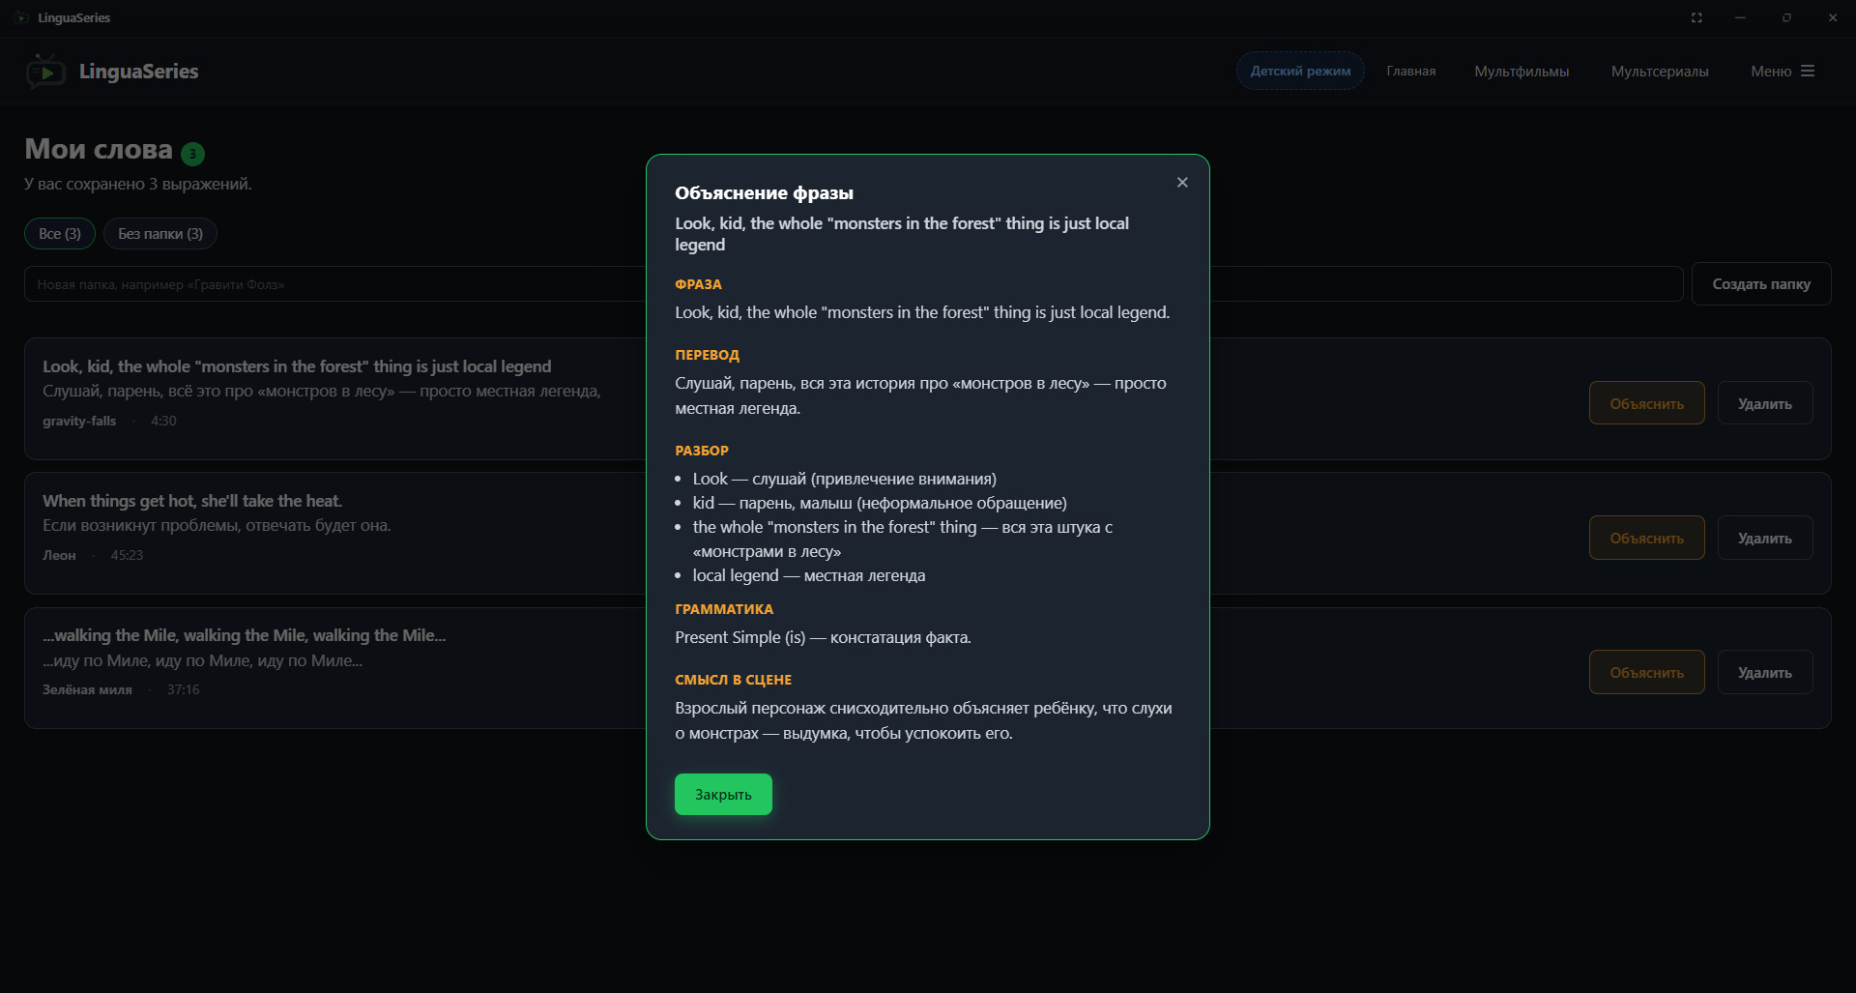Click the gravity-falls source label
This screenshot has height=993, width=1856.
click(79, 421)
